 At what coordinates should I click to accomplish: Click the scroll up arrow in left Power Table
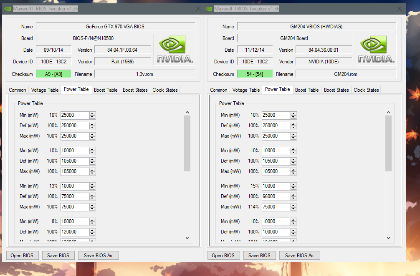click(187, 112)
